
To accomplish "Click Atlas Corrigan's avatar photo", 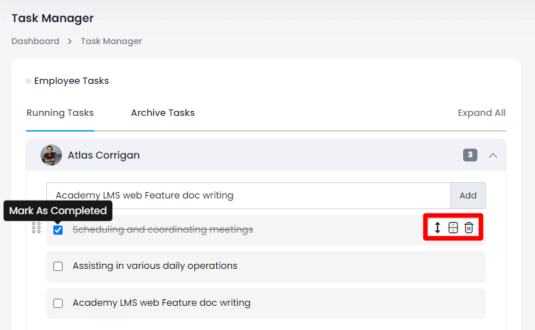I will click(x=51, y=155).
